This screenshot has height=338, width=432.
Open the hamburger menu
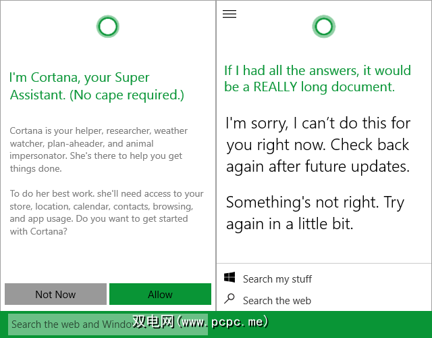(230, 14)
